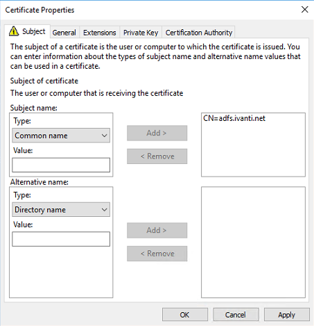
Task: Select the Certification Authority tab
Action: (199, 33)
